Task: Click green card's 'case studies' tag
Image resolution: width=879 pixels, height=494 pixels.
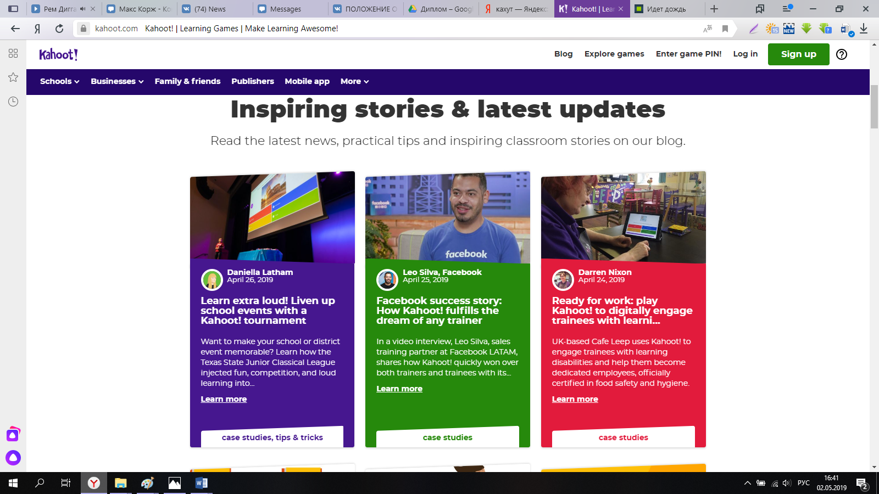Action: (447, 437)
